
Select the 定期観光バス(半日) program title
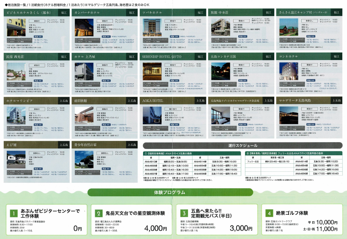(x=211, y=216)
